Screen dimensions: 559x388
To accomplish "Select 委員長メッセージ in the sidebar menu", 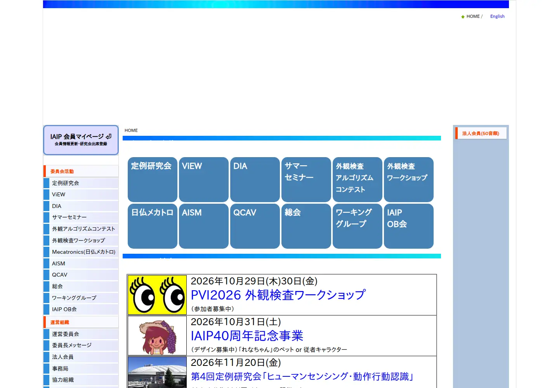I will click(x=81, y=345).
